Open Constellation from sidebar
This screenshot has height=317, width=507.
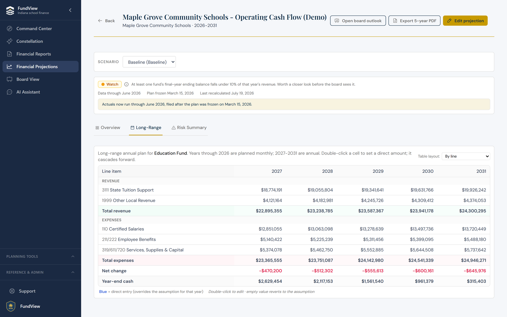[41, 41]
